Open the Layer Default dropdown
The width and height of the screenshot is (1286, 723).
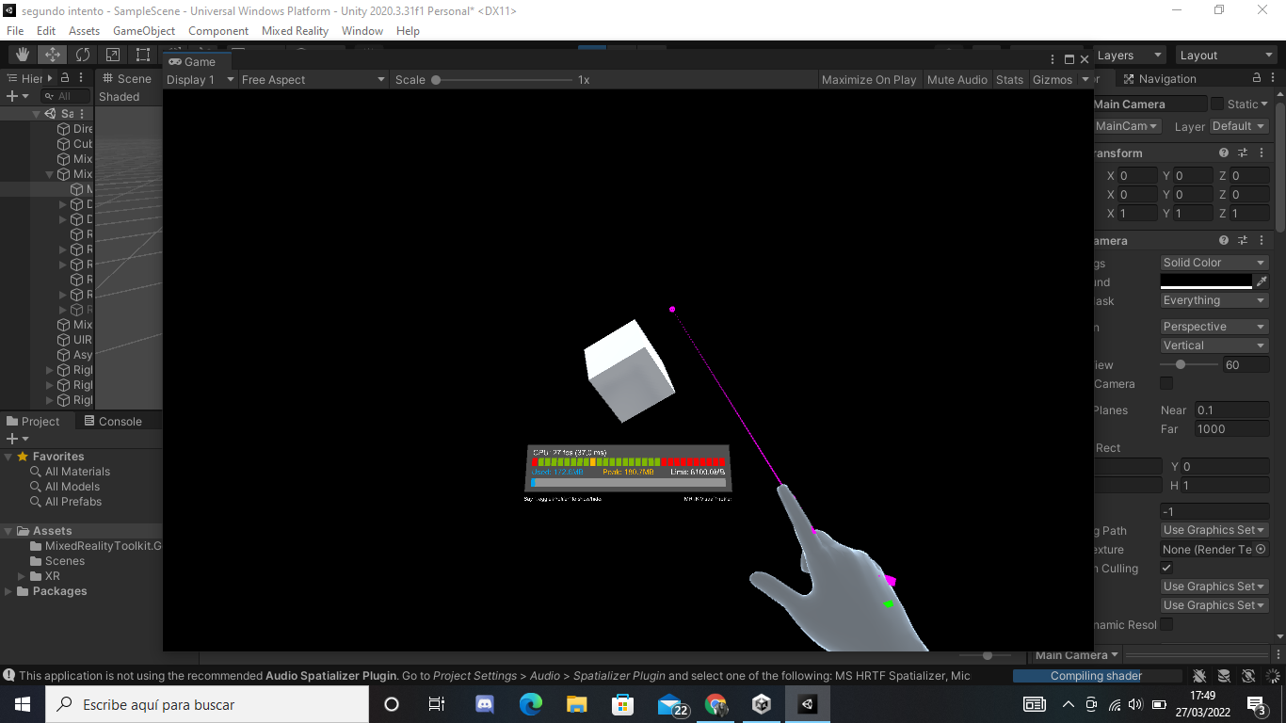[x=1239, y=126]
